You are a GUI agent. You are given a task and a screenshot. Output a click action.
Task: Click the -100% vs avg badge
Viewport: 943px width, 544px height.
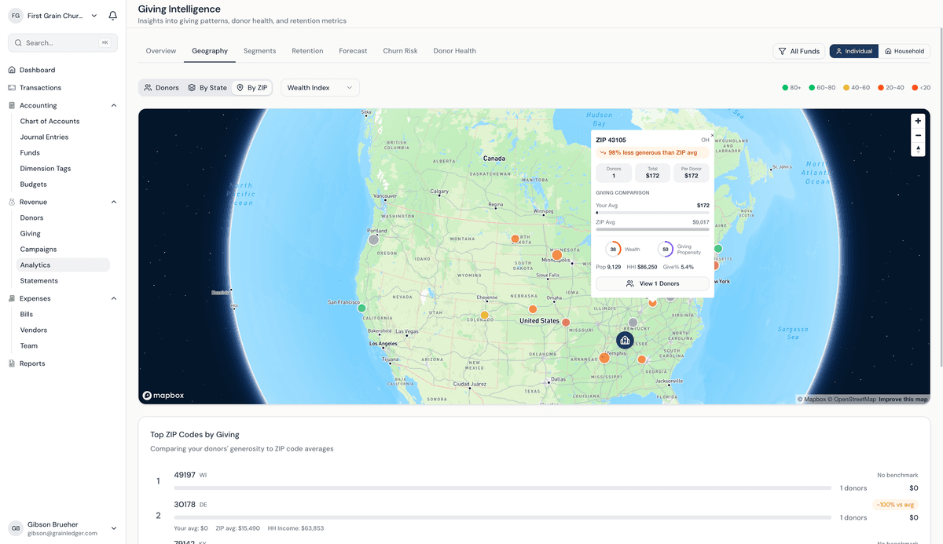point(894,505)
